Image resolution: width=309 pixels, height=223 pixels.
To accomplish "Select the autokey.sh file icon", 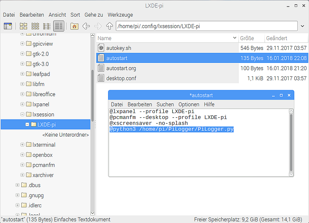I will [101, 48].
